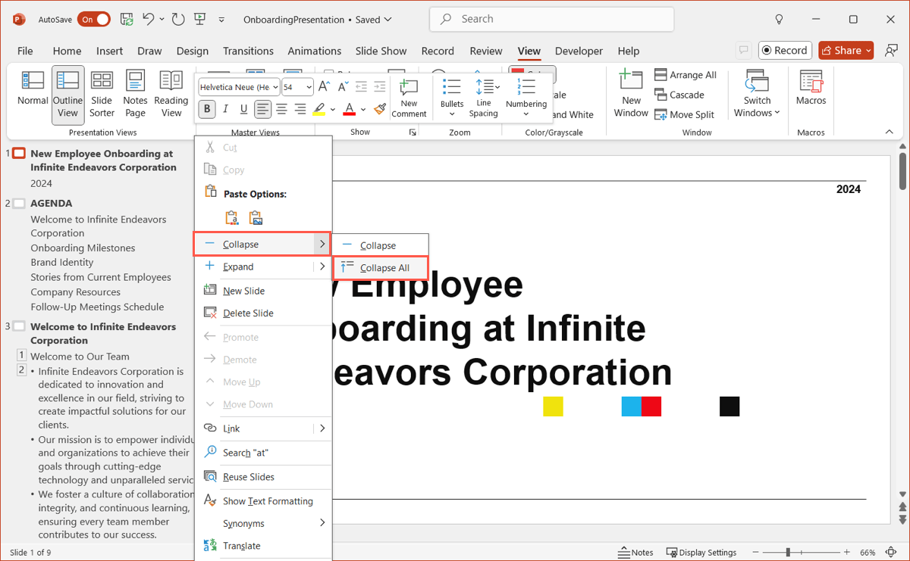Open the Customize Quick Access Toolbar arrow
This screenshot has width=910, height=561.
[221, 20]
